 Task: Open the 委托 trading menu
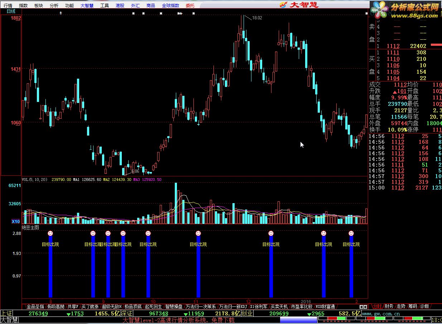coord(190,5)
